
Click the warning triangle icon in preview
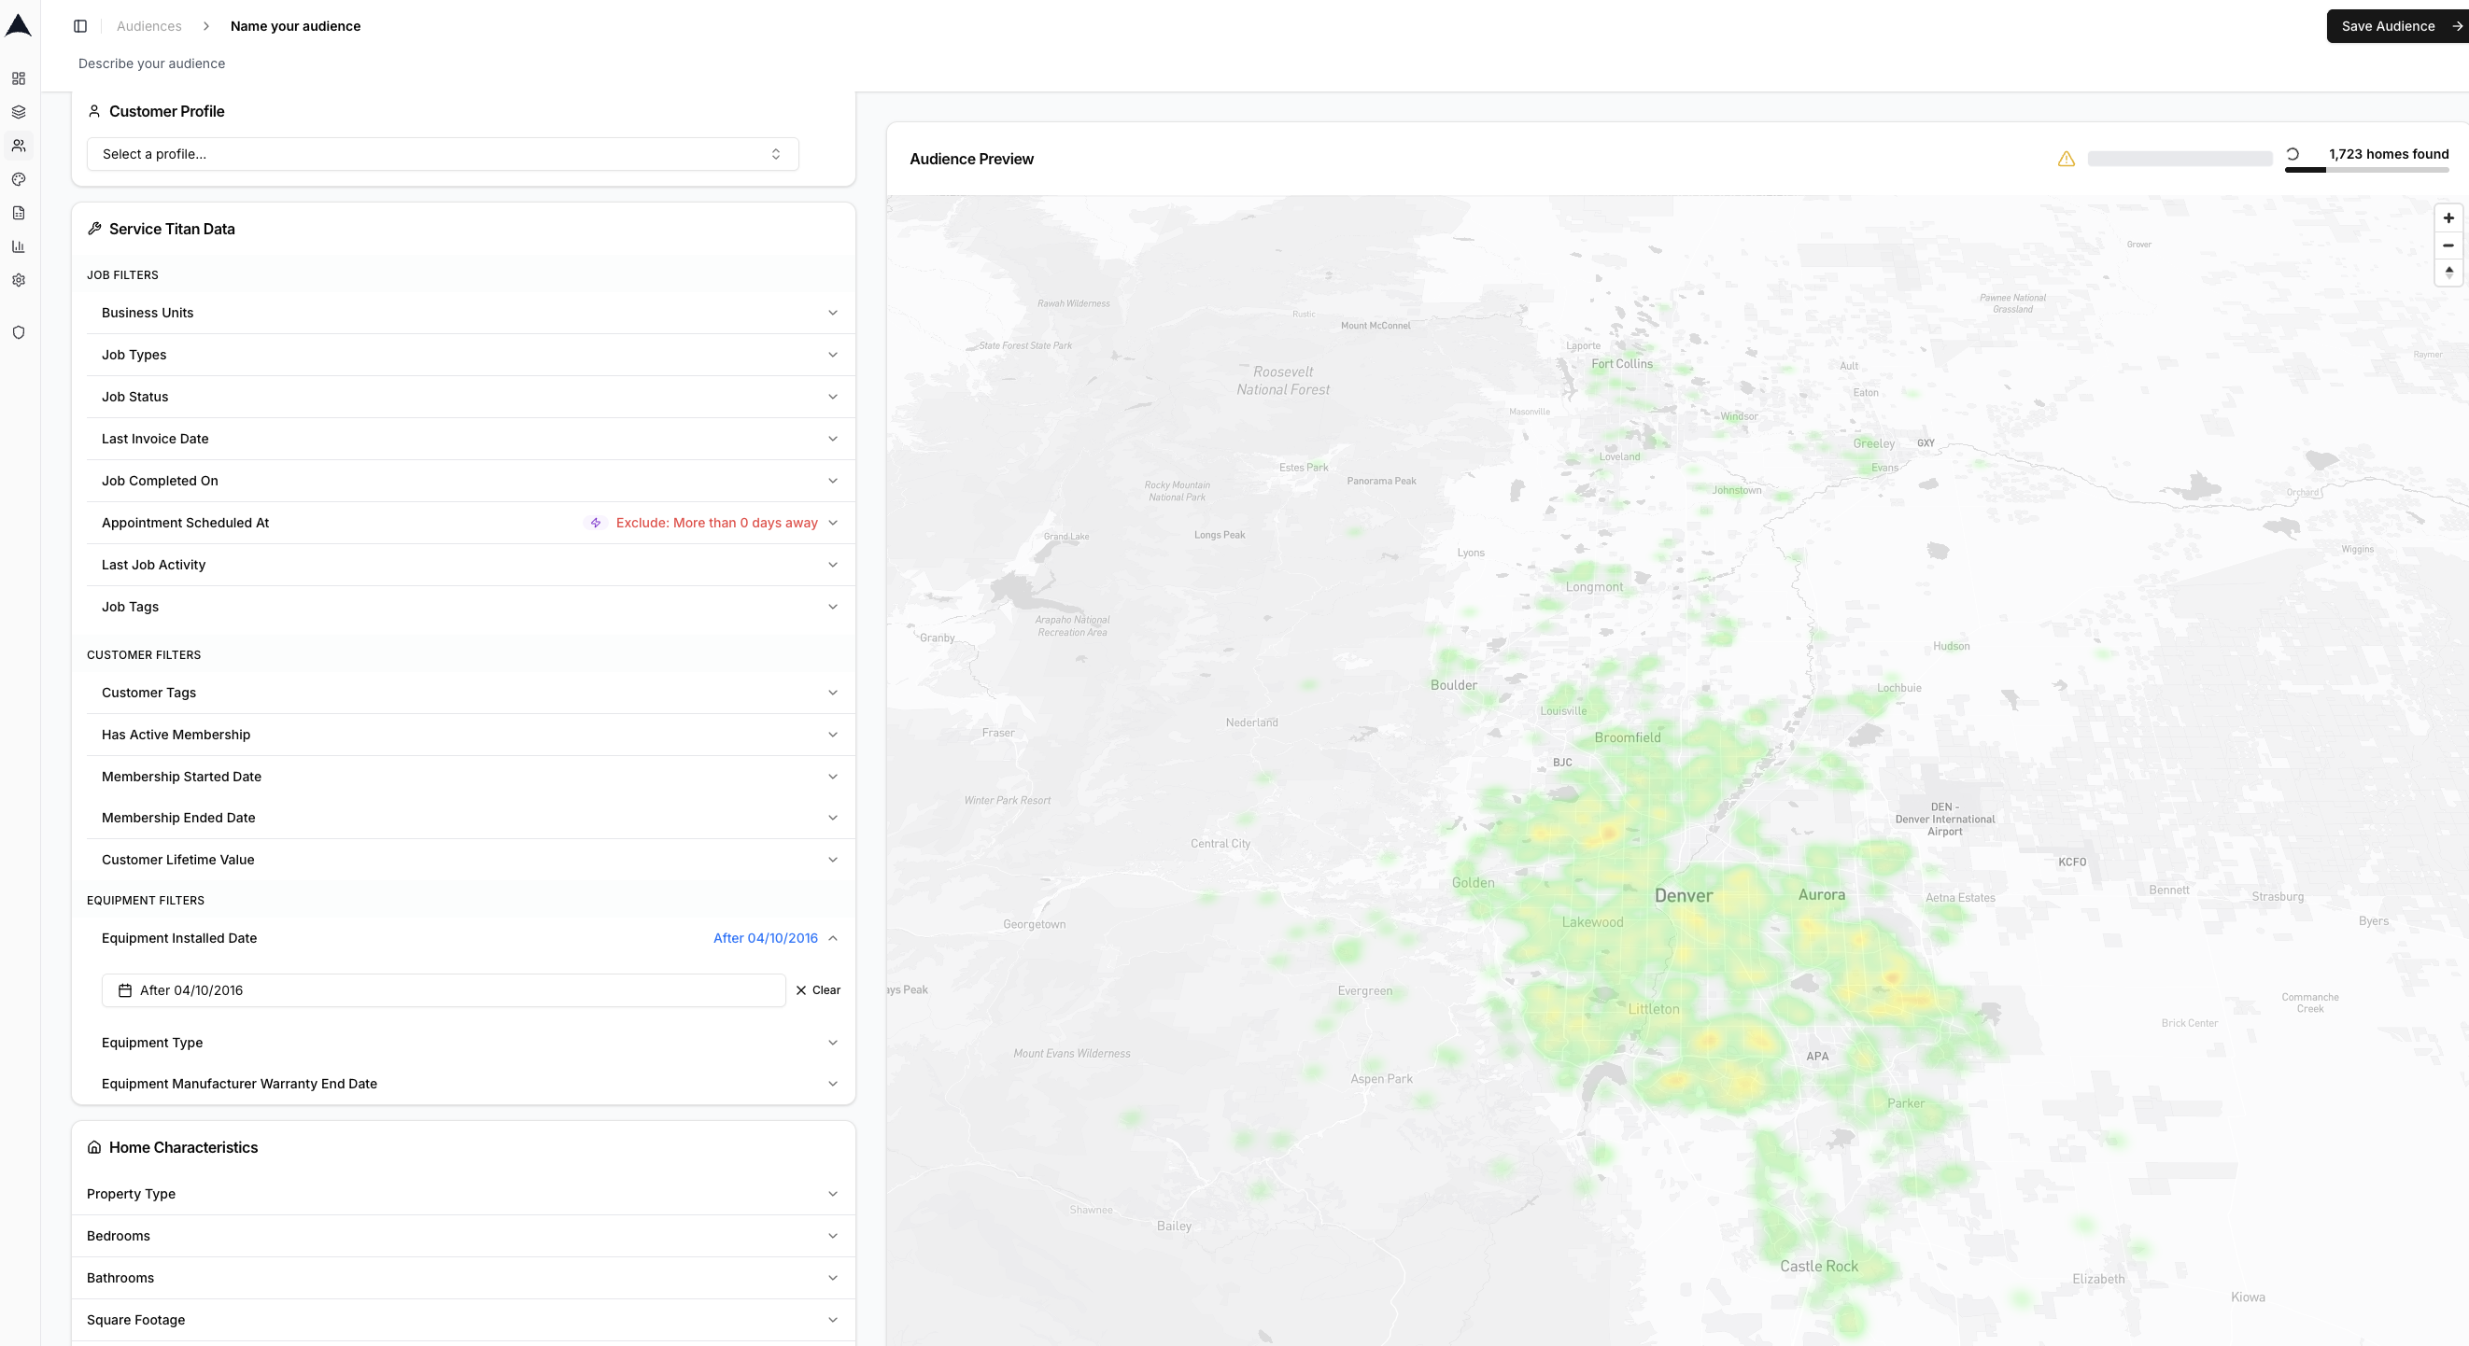tap(2067, 159)
